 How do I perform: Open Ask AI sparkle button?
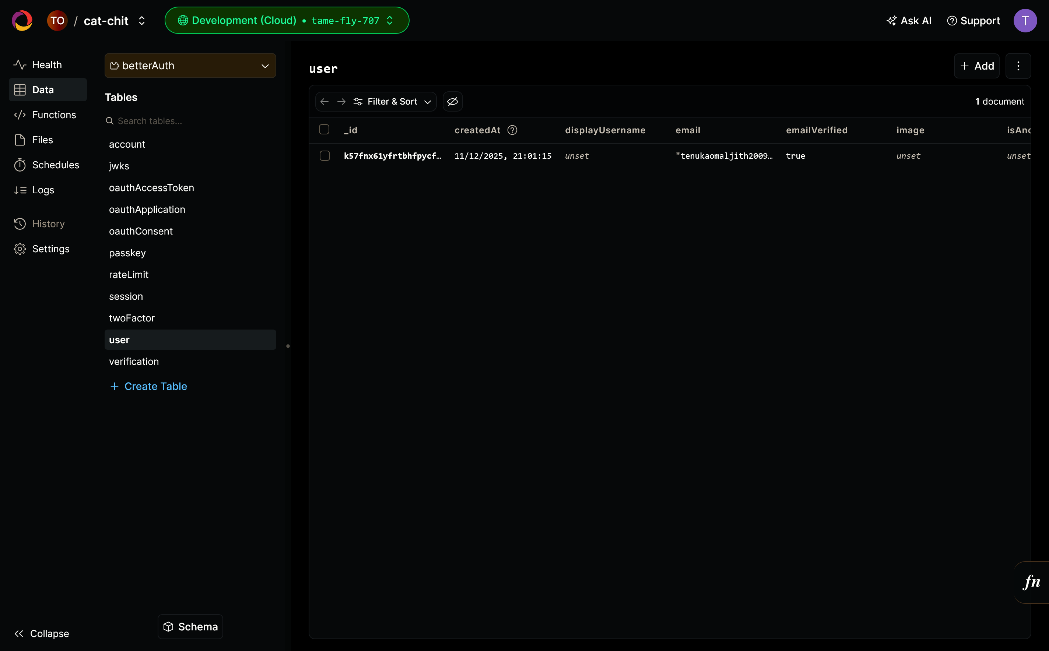[909, 21]
